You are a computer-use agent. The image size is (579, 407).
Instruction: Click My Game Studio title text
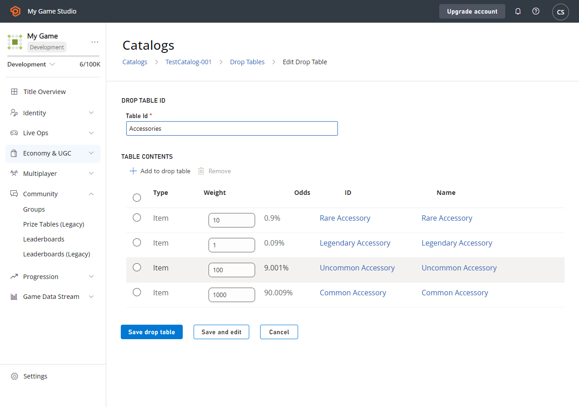52,11
